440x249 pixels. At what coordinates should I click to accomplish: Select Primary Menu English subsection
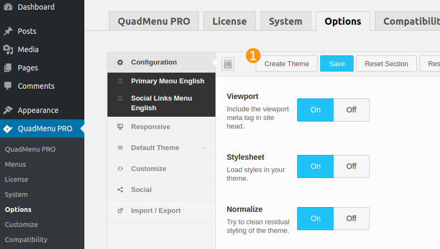pos(161,81)
